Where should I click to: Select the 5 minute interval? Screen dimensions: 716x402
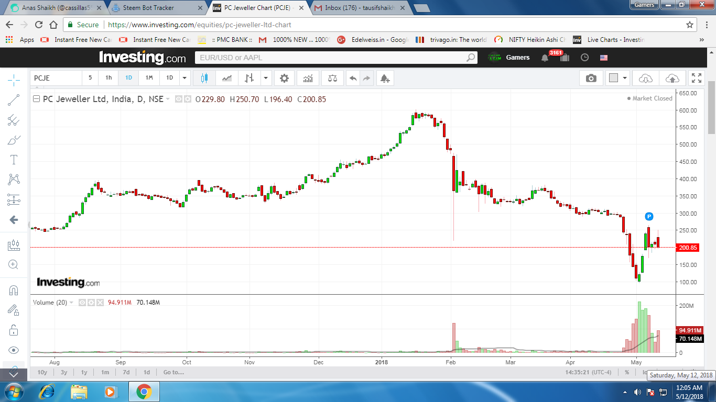coord(90,78)
